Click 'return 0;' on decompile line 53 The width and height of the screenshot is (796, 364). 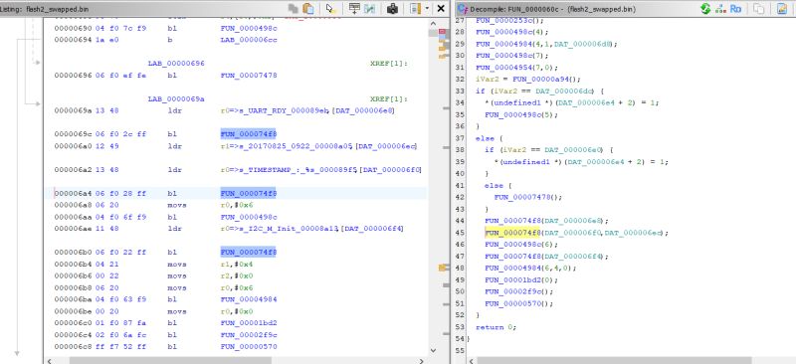click(496, 327)
